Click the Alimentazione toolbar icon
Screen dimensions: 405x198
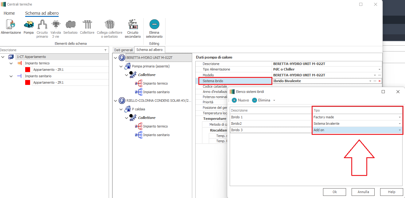pos(11,25)
